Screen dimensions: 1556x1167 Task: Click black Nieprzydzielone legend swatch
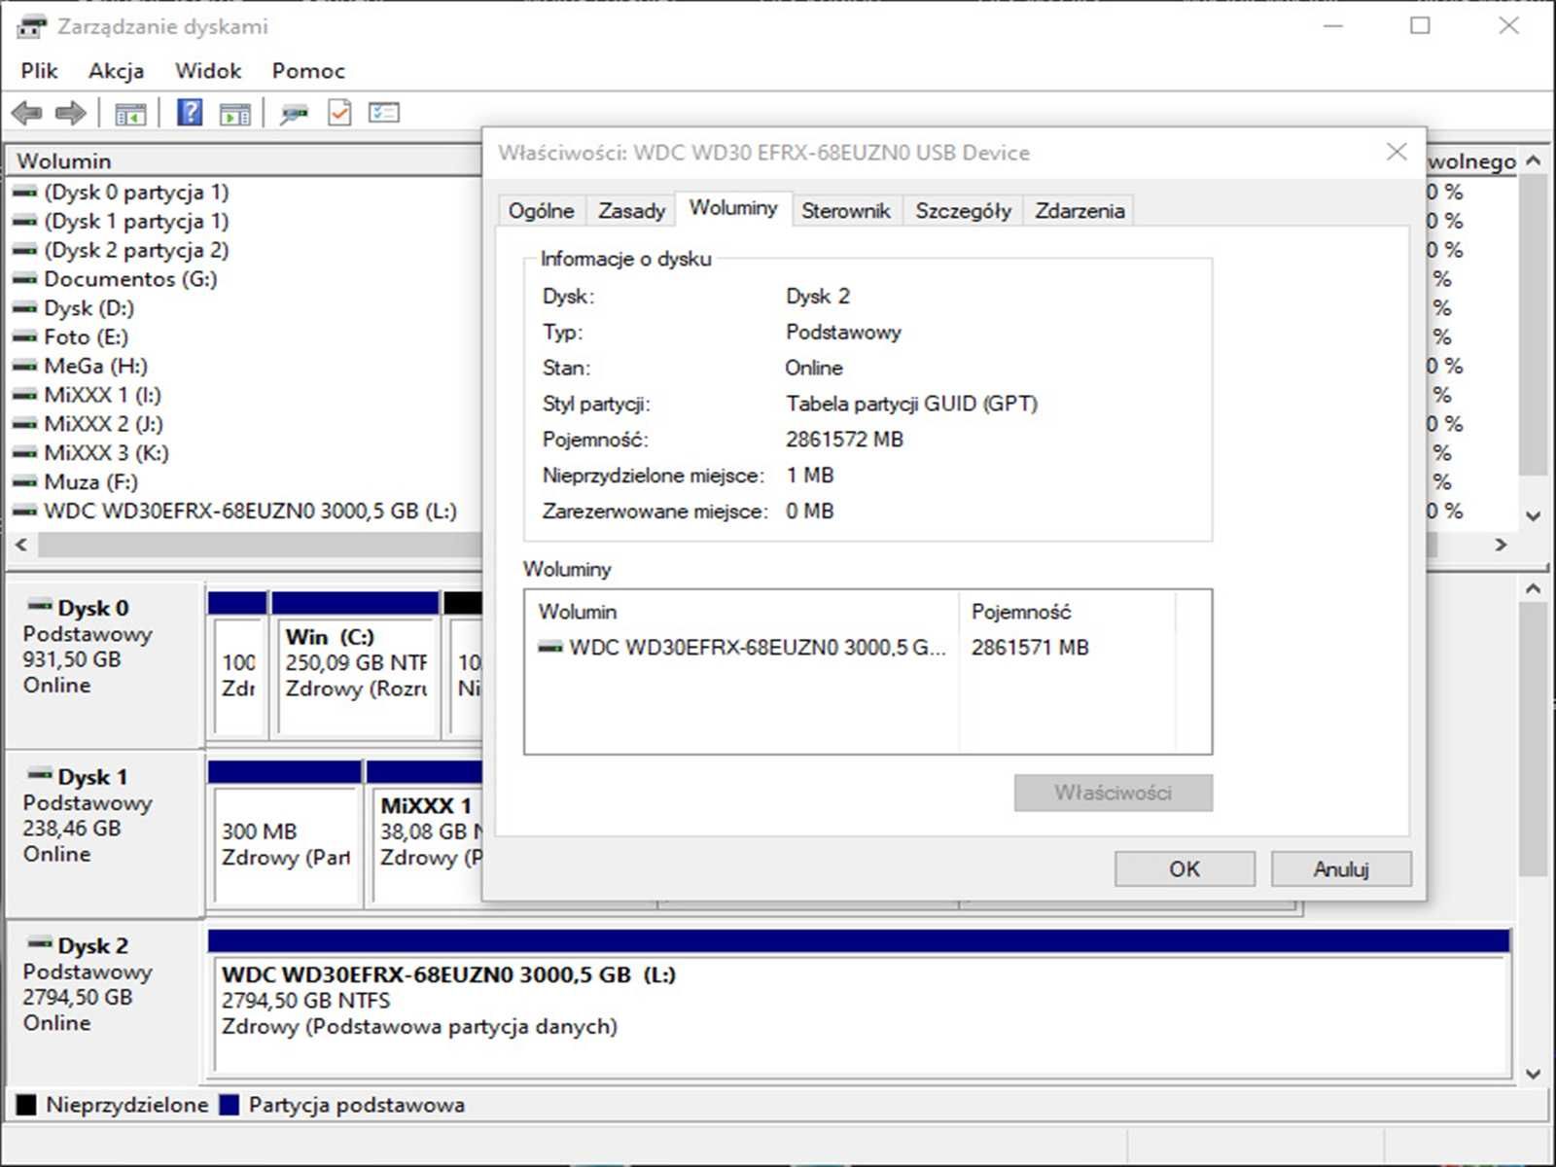coord(26,1106)
